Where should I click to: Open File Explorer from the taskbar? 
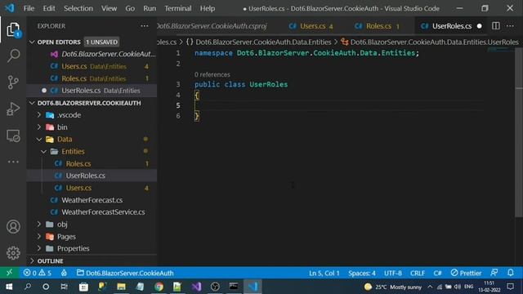(x=121, y=287)
